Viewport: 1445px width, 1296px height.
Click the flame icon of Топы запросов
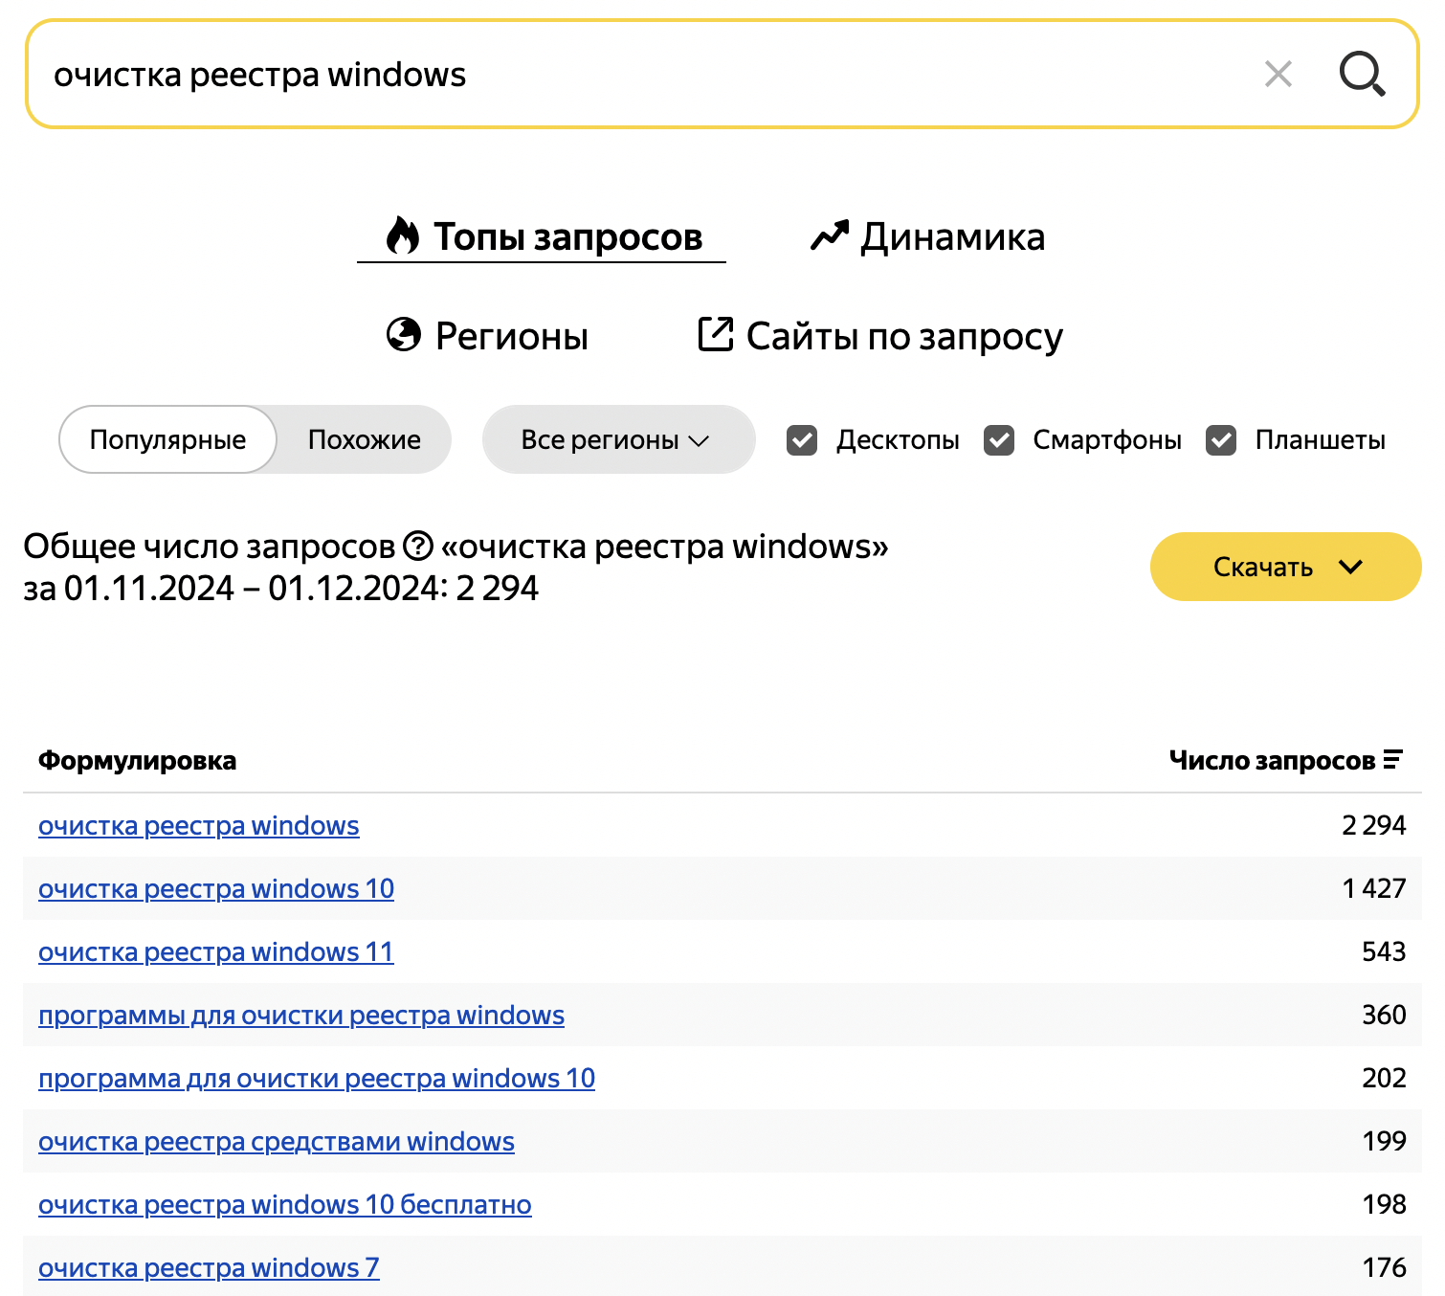403,235
